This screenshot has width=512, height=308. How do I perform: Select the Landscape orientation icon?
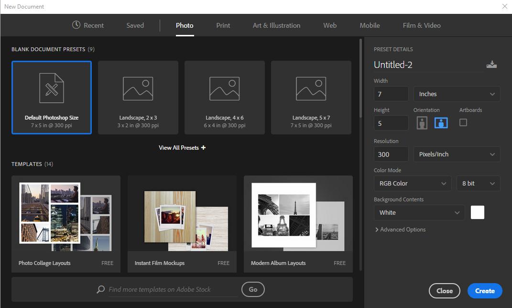(x=441, y=122)
